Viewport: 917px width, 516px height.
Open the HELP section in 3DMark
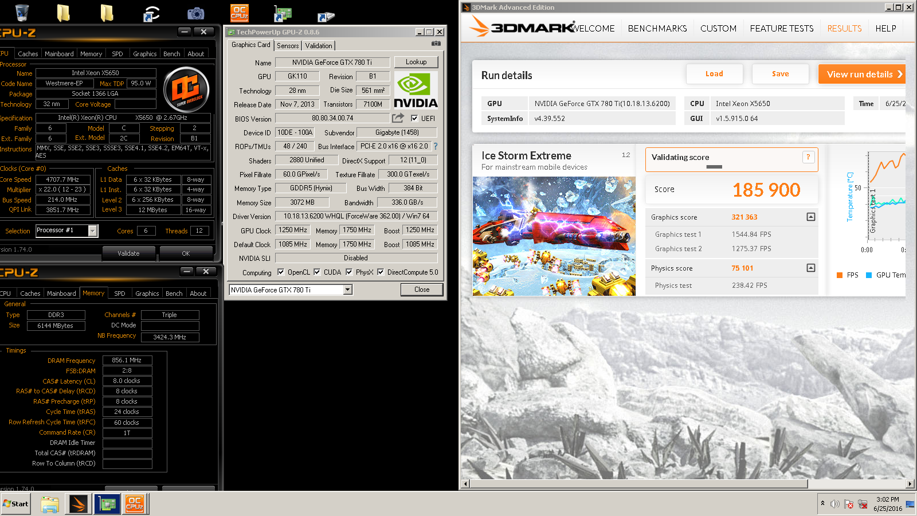tap(885, 29)
